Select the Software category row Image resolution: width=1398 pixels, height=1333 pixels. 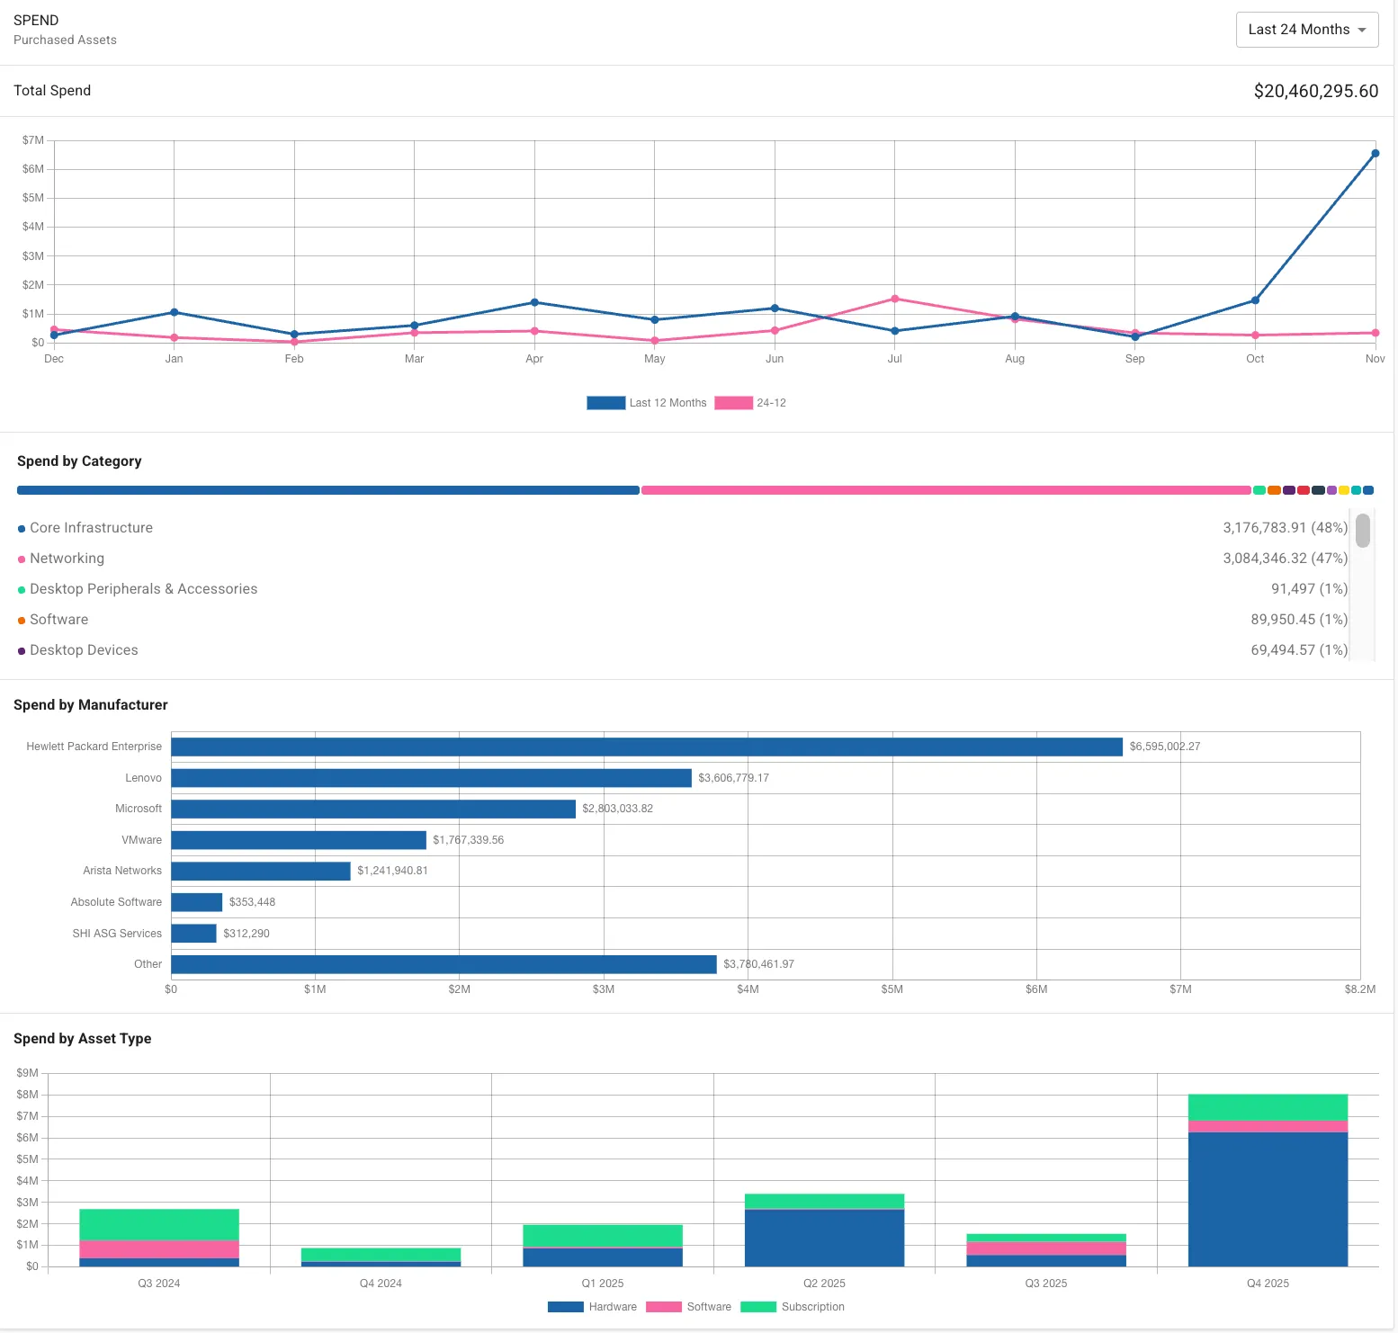pyautogui.click(x=683, y=620)
